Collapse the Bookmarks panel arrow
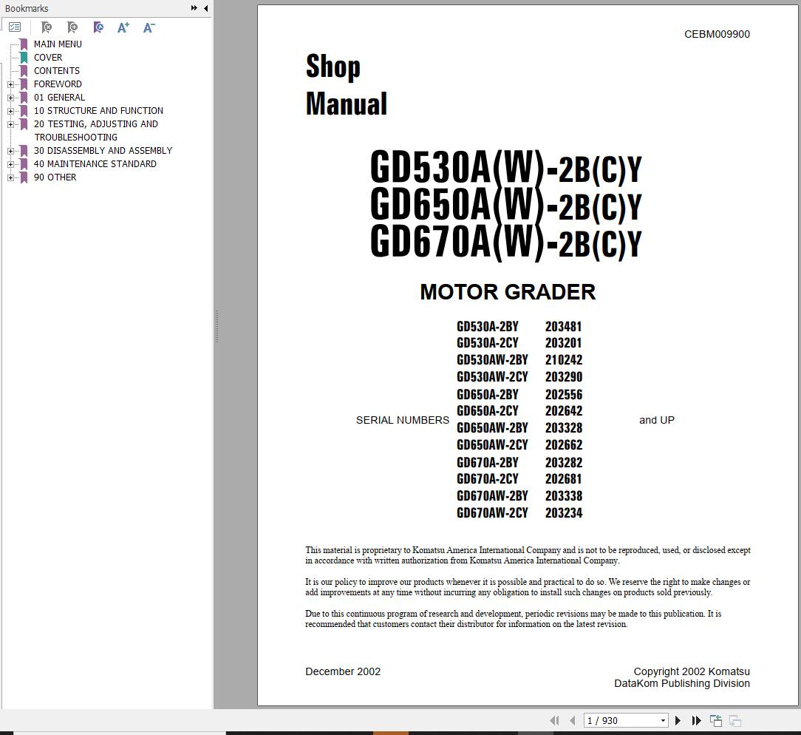This screenshot has width=801, height=735. click(194, 8)
